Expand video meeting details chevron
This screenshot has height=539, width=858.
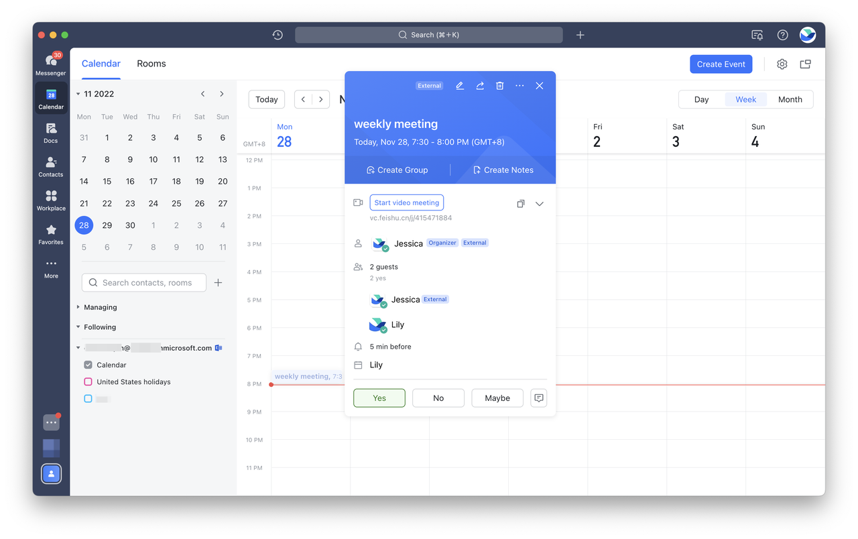540,204
